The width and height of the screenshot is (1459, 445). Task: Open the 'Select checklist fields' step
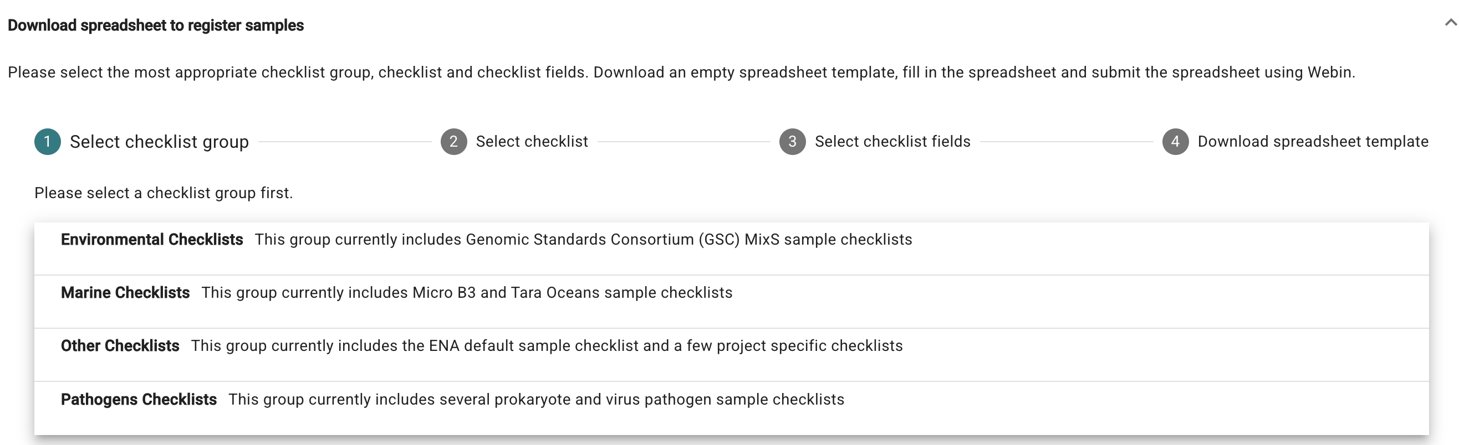coord(892,141)
